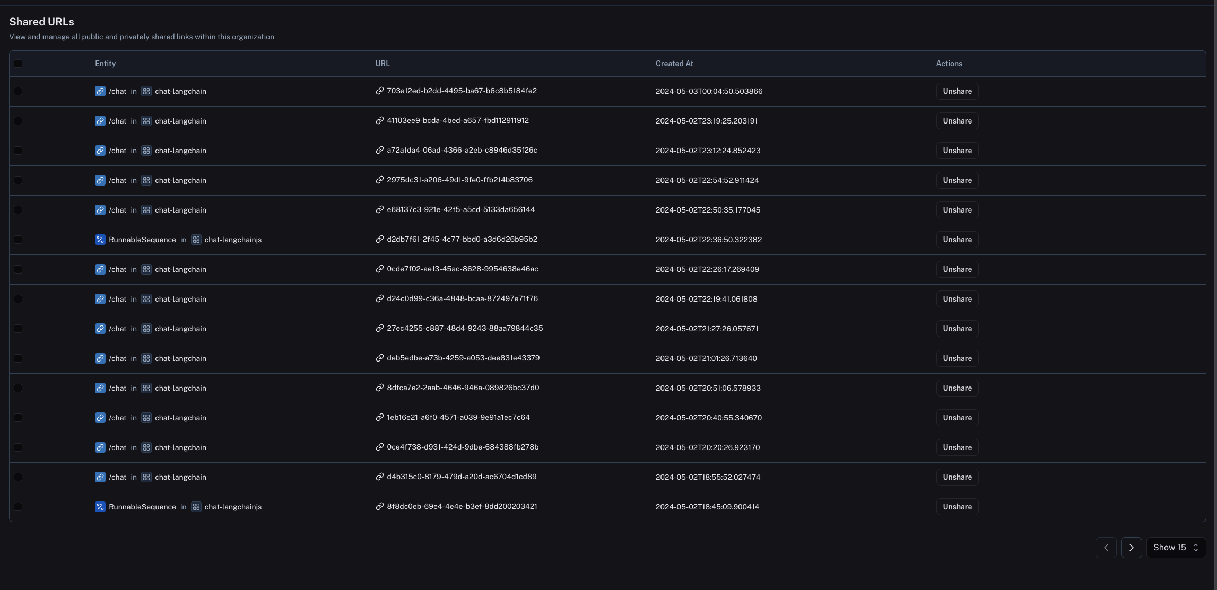Click the previous page arrow button
The height and width of the screenshot is (590, 1217).
[x=1106, y=547]
